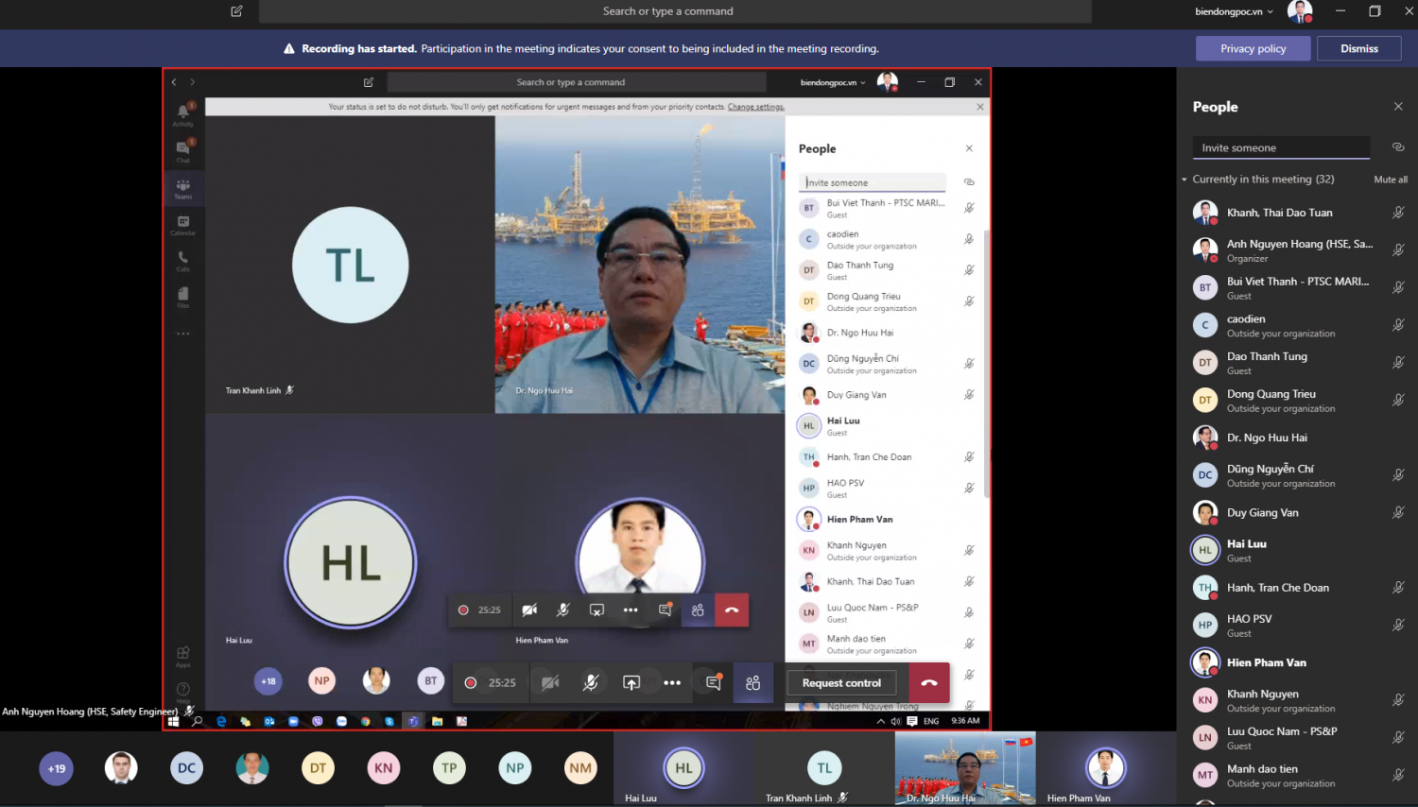
Task: Toggle mic icon for Khanh, Thai Dao Tuan
Action: [x=1398, y=213]
